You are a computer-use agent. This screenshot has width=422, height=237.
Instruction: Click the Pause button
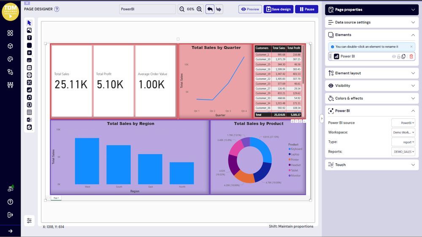tap(306, 9)
